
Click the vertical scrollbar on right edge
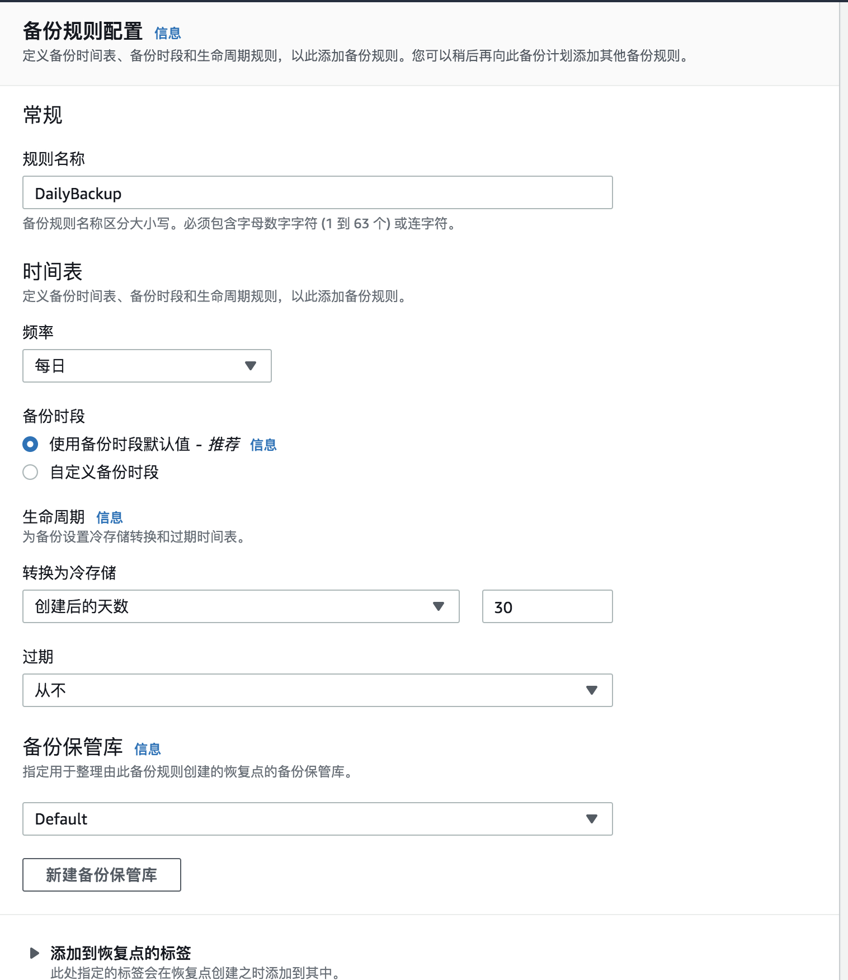pos(844,490)
